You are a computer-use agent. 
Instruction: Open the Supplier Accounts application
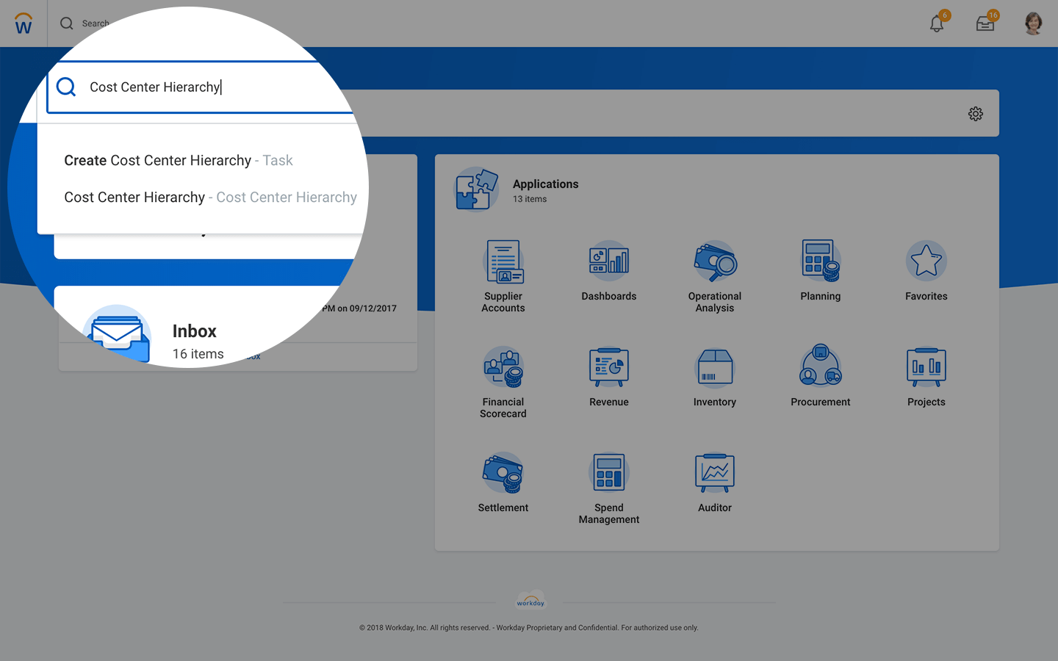tap(503, 263)
